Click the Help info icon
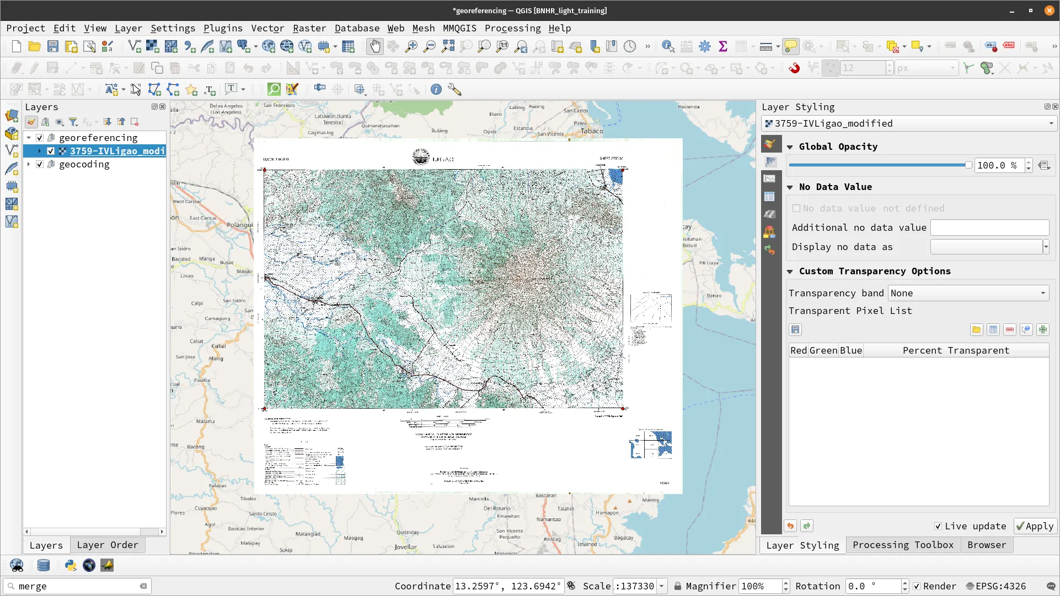Viewport: 1060px width, 596px height. 436,89
